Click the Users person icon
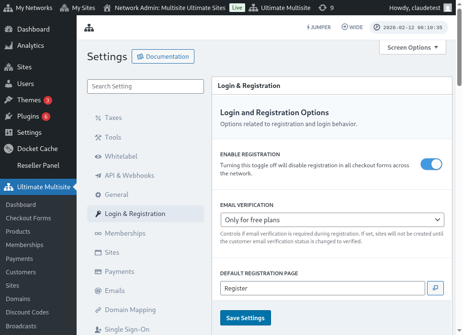This screenshot has width=463, height=335. click(9, 84)
